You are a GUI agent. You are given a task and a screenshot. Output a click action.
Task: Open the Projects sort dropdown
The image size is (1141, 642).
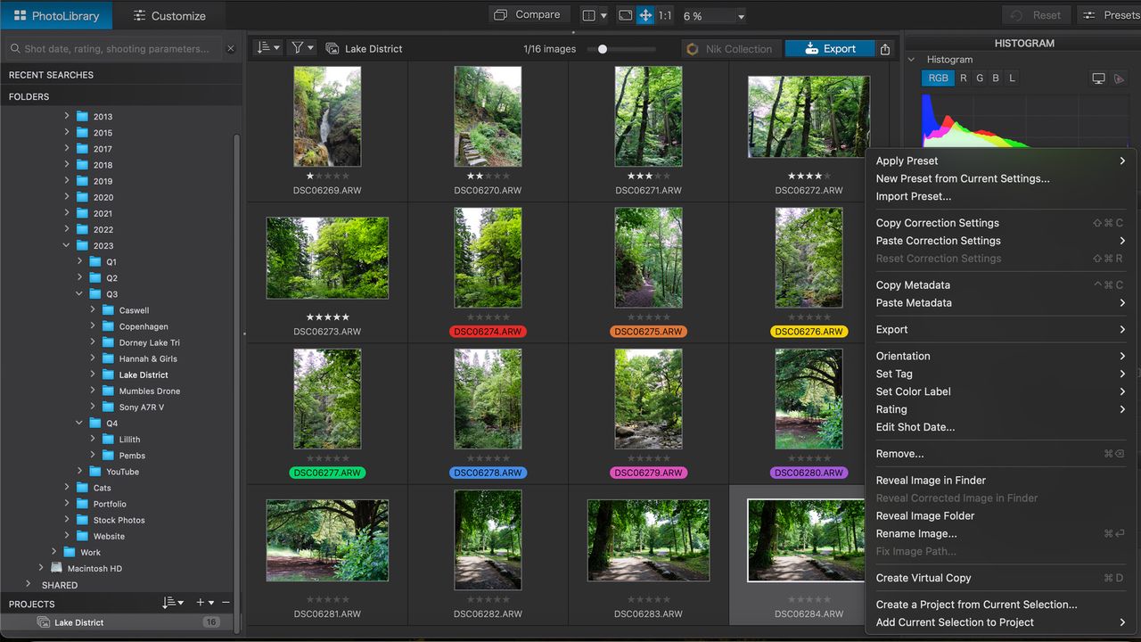point(173,604)
